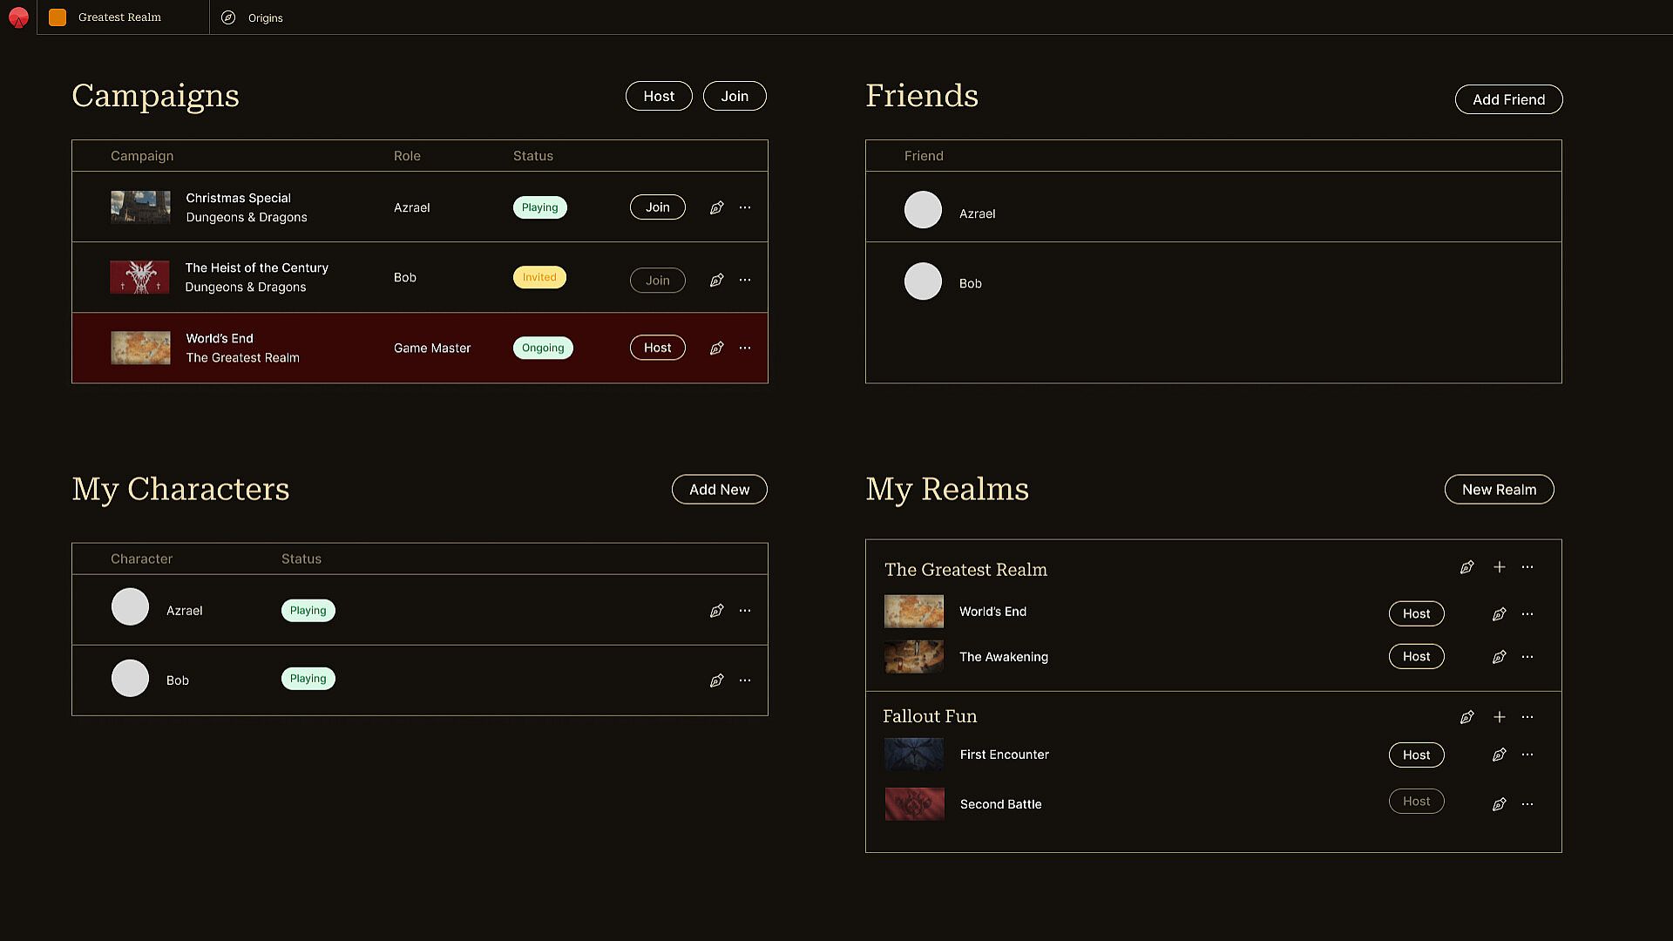Click the plus icon next to Fallout Fun
Viewport: 1673px width, 941px height.
[1499, 717]
